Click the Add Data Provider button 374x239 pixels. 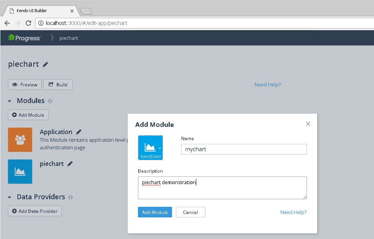pyautogui.click(x=35, y=211)
